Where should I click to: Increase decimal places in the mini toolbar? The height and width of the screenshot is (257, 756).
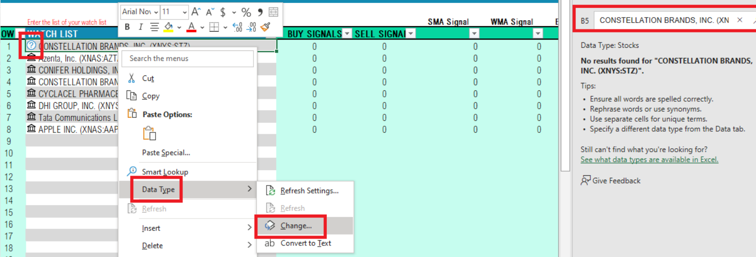click(238, 27)
